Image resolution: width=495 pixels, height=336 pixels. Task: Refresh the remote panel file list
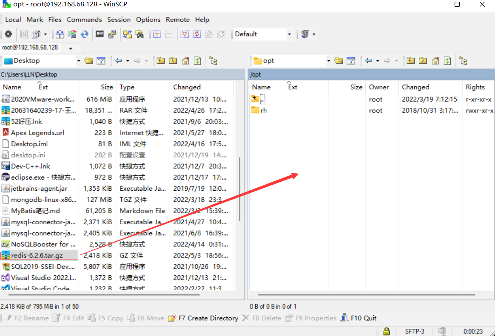pyautogui.click(x=448, y=60)
